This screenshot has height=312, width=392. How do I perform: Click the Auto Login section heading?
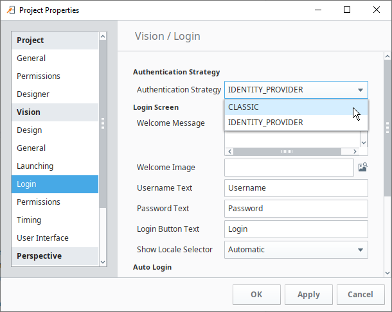click(x=152, y=267)
